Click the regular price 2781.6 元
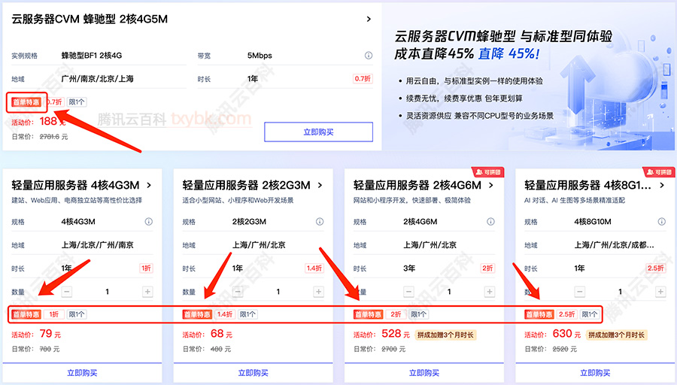The width and height of the screenshot is (677, 385). 54,137
